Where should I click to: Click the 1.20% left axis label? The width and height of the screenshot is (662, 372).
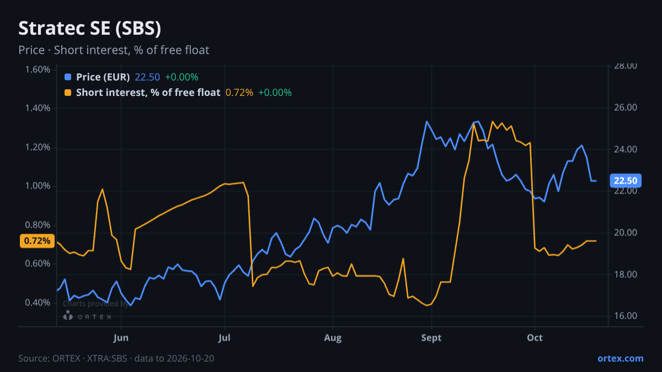(38, 148)
